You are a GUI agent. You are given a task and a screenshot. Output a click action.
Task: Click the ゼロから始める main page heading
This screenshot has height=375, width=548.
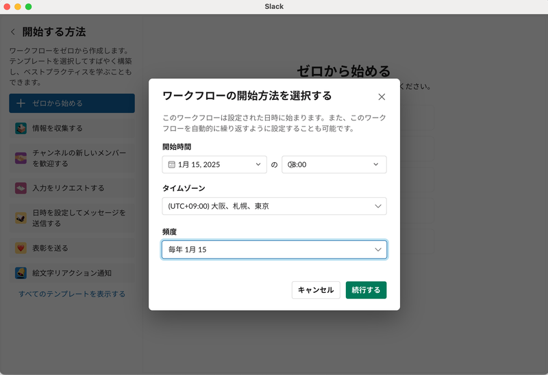pyautogui.click(x=344, y=71)
